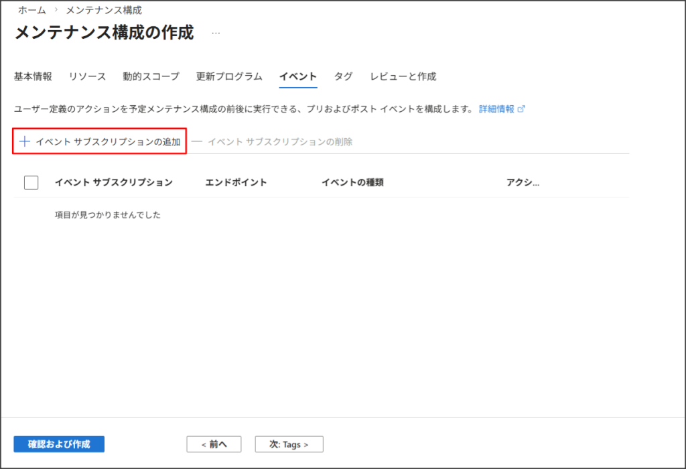Viewport: 686px width, 469px height.
Task: Click the external link icon next to 詳細情報
Action: 522,109
